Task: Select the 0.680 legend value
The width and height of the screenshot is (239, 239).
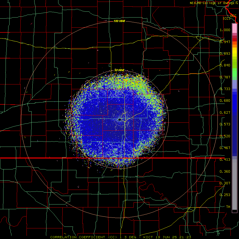Action: pyautogui.click(x=225, y=101)
